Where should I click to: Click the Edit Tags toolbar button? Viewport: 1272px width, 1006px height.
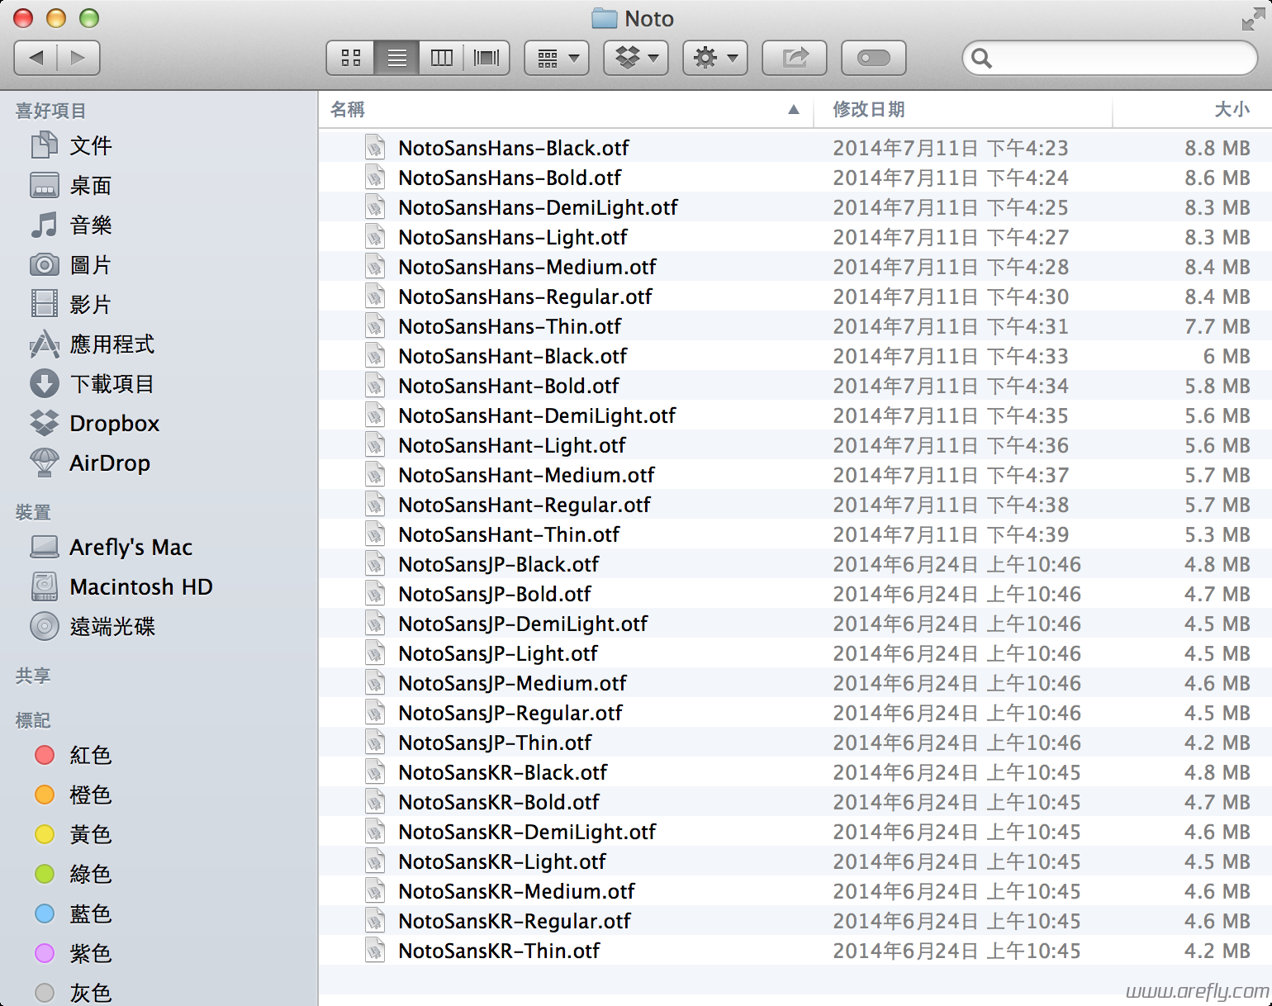coord(874,58)
